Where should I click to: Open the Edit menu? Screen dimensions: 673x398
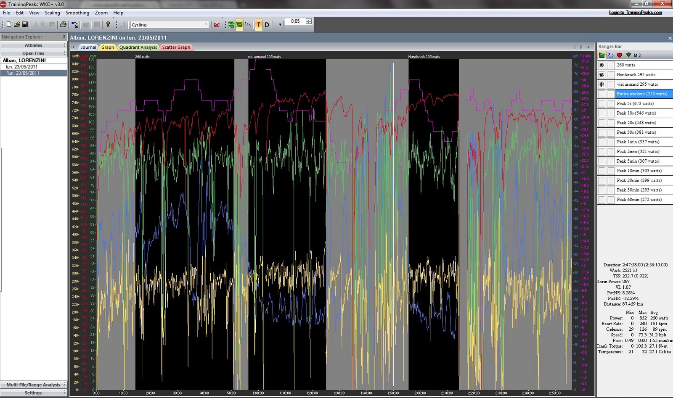[x=19, y=13]
